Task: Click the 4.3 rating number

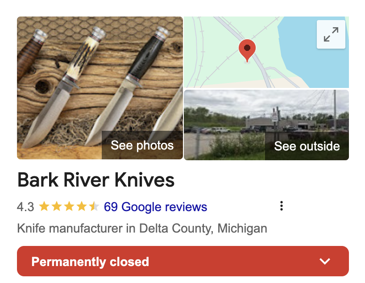Action: [25, 207]
